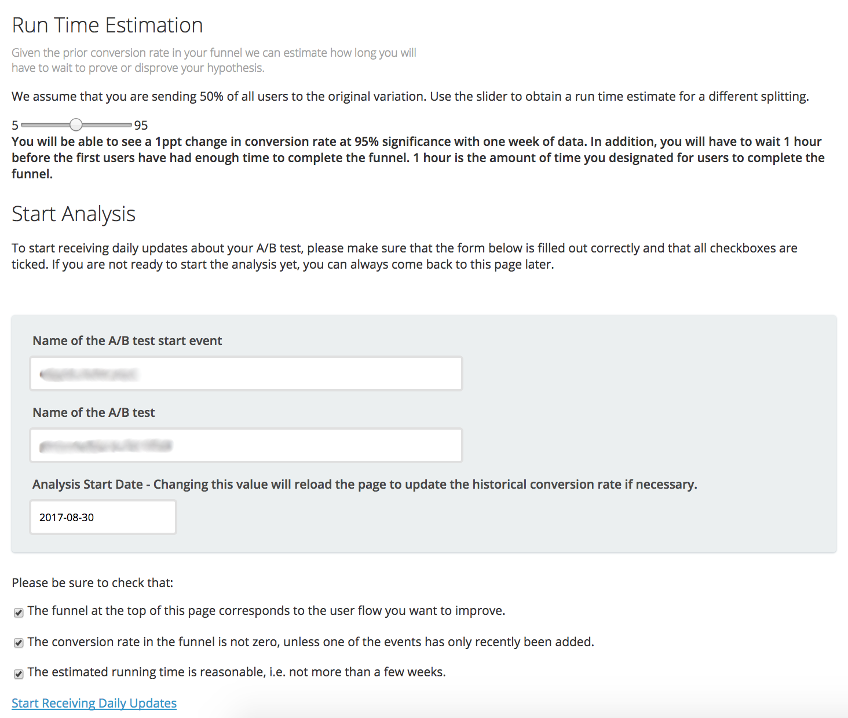The width and height of the screenshot is (848, 718).
Task: Click the "Name of the A/B test" label
Action: coord(93,412)
